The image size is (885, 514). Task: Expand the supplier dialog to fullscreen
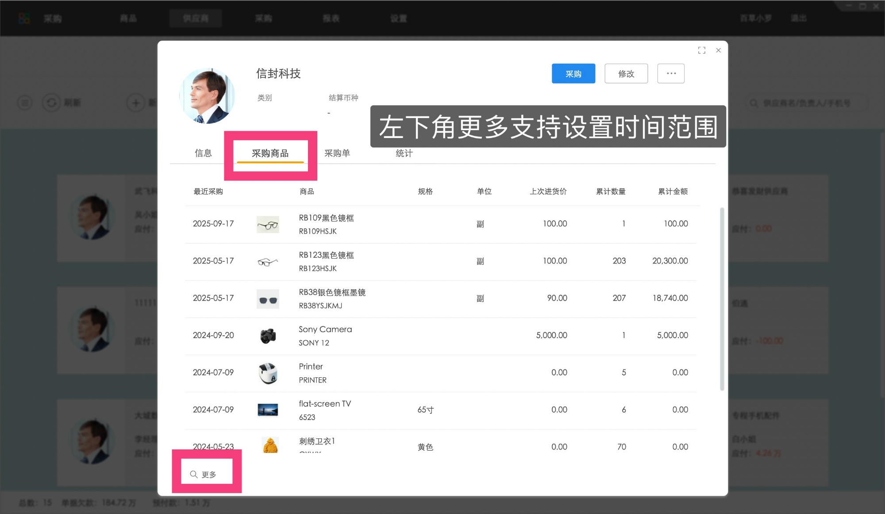coord(702,50)
